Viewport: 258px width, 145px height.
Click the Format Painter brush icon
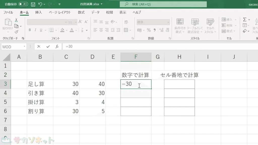tap(16, 32)
